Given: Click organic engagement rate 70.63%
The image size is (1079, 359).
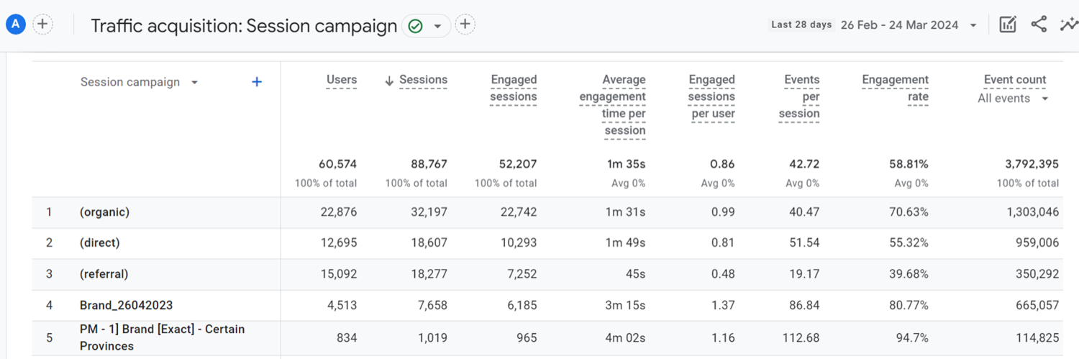Looking at the screenshot, I should point(909,212).
